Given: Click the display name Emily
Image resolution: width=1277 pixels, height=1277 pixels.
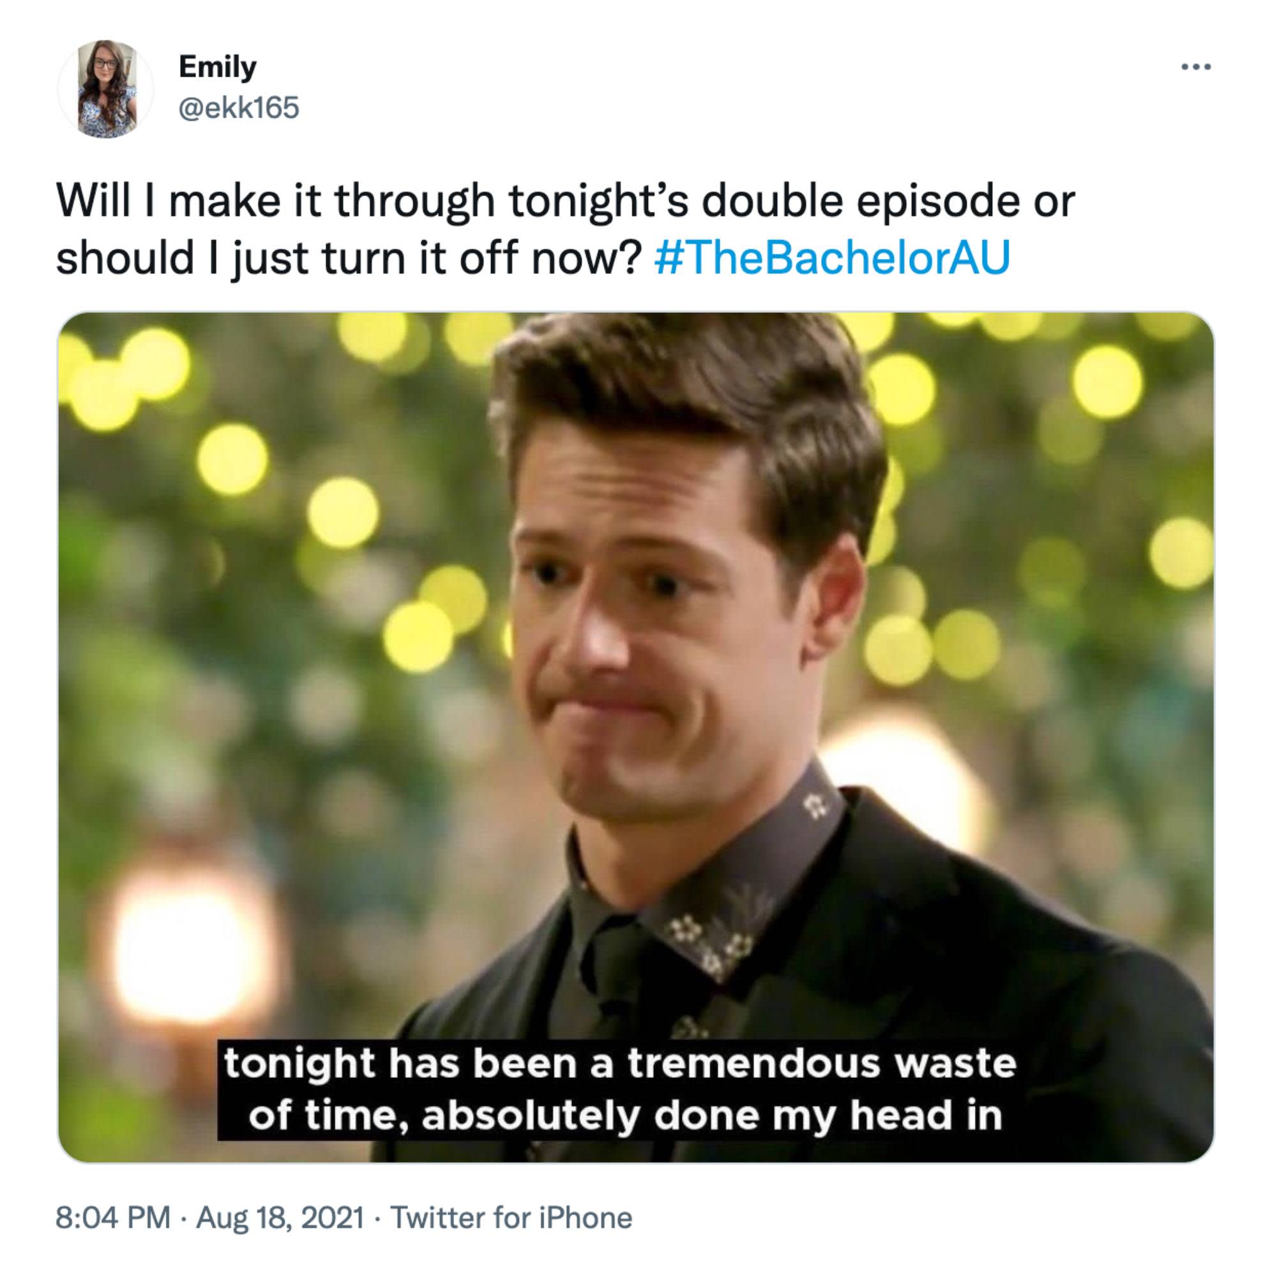Looking at the screenshot, I should (x=218, y=67).
